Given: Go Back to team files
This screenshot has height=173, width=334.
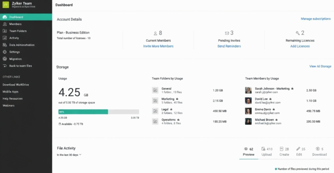Looking at the screenshot, I should 26,66.
